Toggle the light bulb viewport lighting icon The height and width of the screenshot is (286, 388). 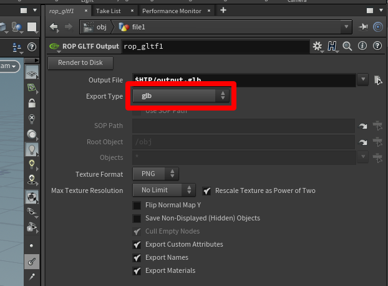point(32,149)
